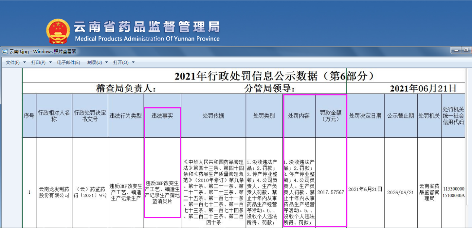Open the 文件(F) menu
472x228 pixels.
point(16,62)
